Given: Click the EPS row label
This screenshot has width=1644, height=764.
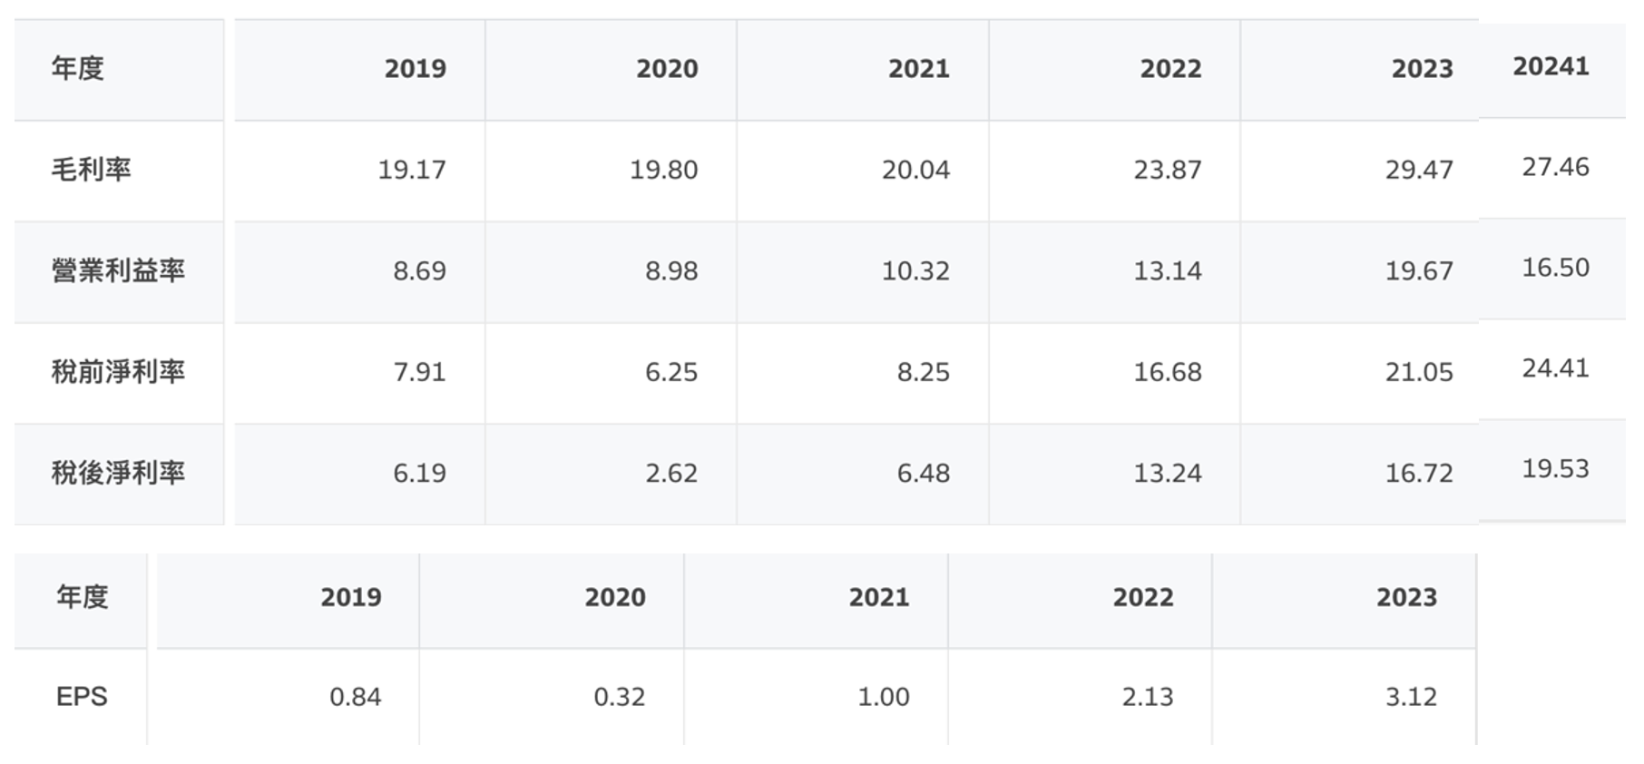Looking at the screenshot, I should (x=82, y=697).
